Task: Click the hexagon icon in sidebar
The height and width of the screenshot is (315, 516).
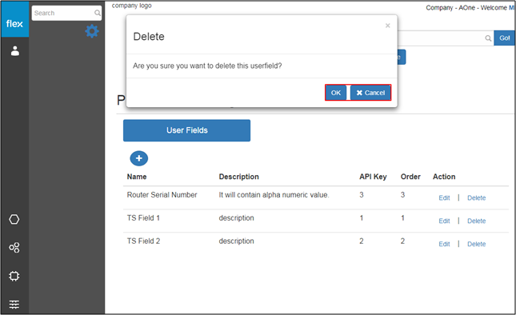Action: [14, 219]
